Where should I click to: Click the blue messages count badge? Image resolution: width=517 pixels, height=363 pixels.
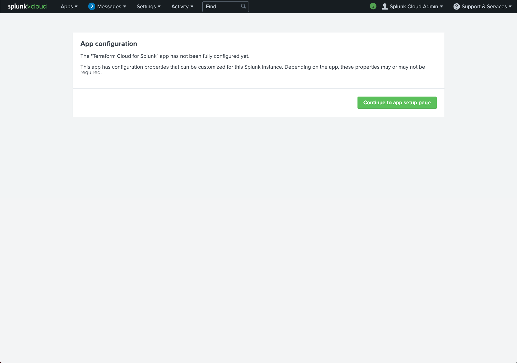coord(92,6)
